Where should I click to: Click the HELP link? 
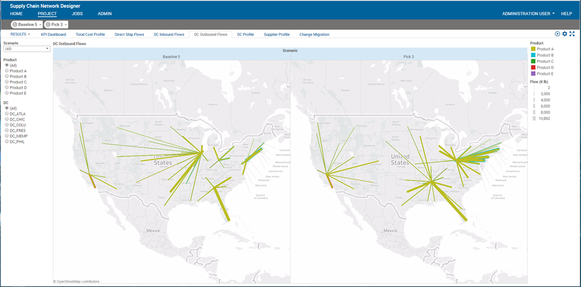(x=567, y=14)
